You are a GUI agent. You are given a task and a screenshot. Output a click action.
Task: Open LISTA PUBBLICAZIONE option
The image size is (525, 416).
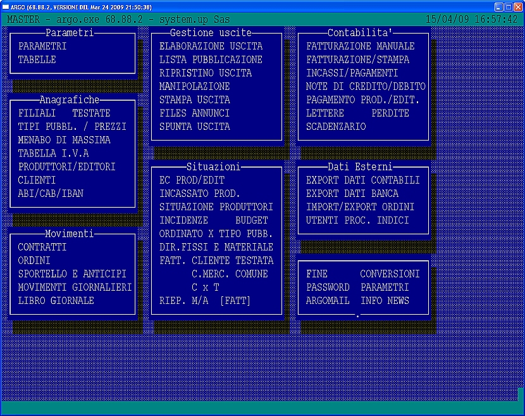(211, 60)
